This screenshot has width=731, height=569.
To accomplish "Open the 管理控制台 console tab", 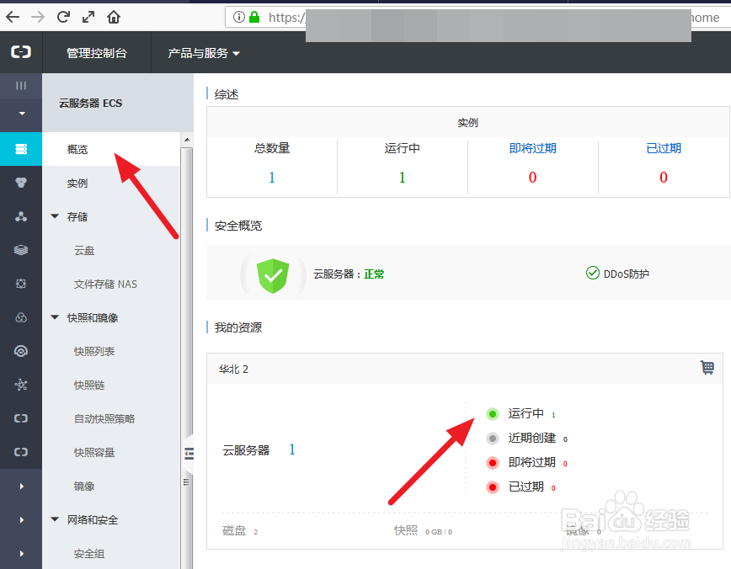I will [97, 53].
